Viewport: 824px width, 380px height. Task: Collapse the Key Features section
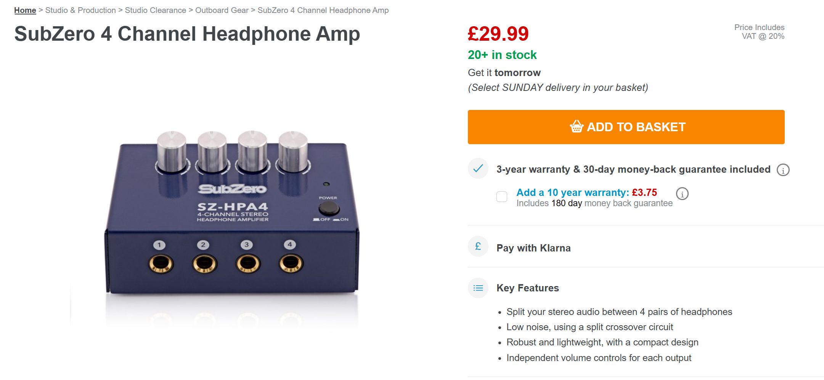527,288
